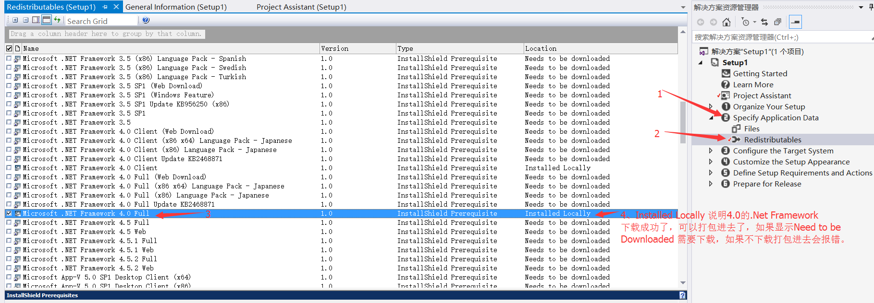The width and height of the screenshot is (874, 303).
Task: Click the Configure the Target System step icon
Action: pos(726,151)
